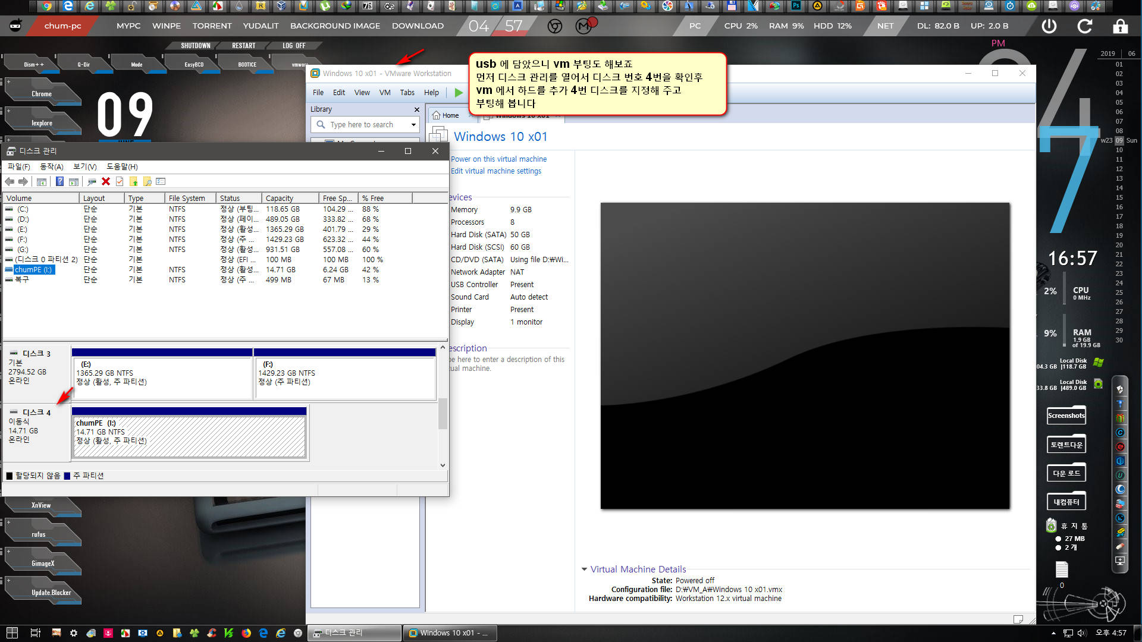Click the settings list icon at toolbar end
Screen dimensions: 1142x642
click(x=161, y=182)
